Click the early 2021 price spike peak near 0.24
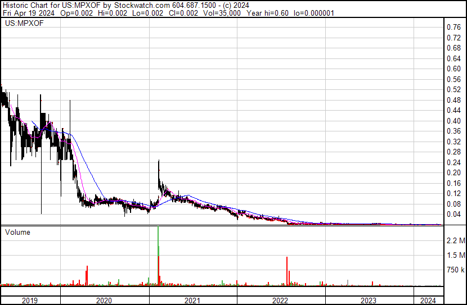Viewport: 467px width, 305px height. [159, 162]
